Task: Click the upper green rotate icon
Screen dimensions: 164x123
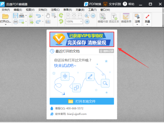Action: coord(61,16)
